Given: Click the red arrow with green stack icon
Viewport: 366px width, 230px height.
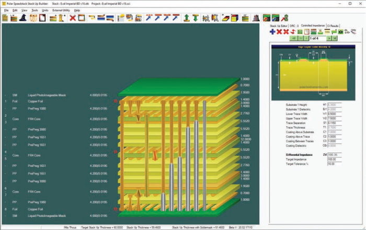Looking at the screenshot, I should pos(284,18).
